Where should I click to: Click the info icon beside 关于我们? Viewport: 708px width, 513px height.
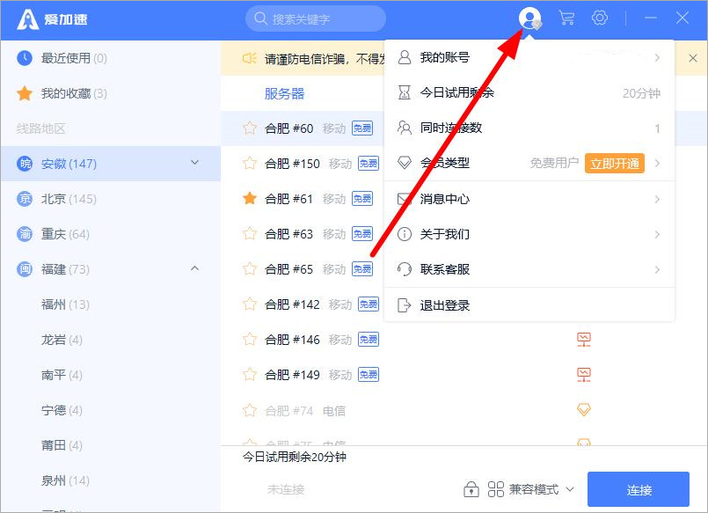point(404,234)
